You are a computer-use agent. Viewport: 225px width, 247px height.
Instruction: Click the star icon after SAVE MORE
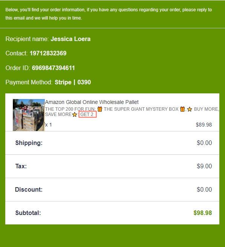75,114
